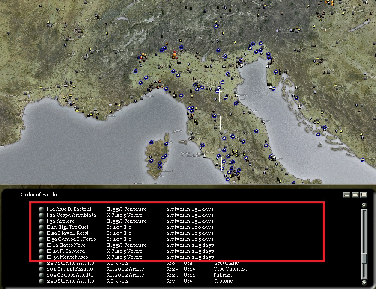Click the Vibo Valentia base name
The height and width of the screenshot is (289, 376).
pos(230,269)
